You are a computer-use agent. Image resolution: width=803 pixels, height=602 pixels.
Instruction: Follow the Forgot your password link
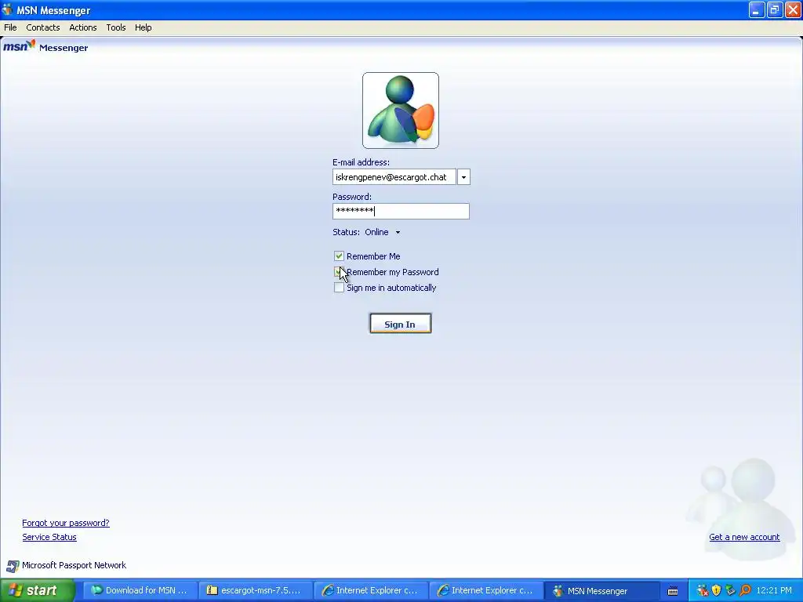66,523
